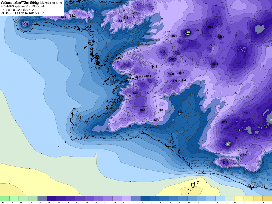Click the legend swatch labeled -7
The image size is (272, 204).
tap(173, 199)
